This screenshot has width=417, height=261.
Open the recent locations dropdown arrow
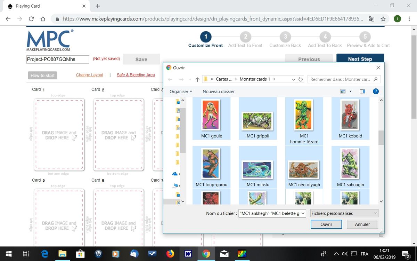point(189,79)
